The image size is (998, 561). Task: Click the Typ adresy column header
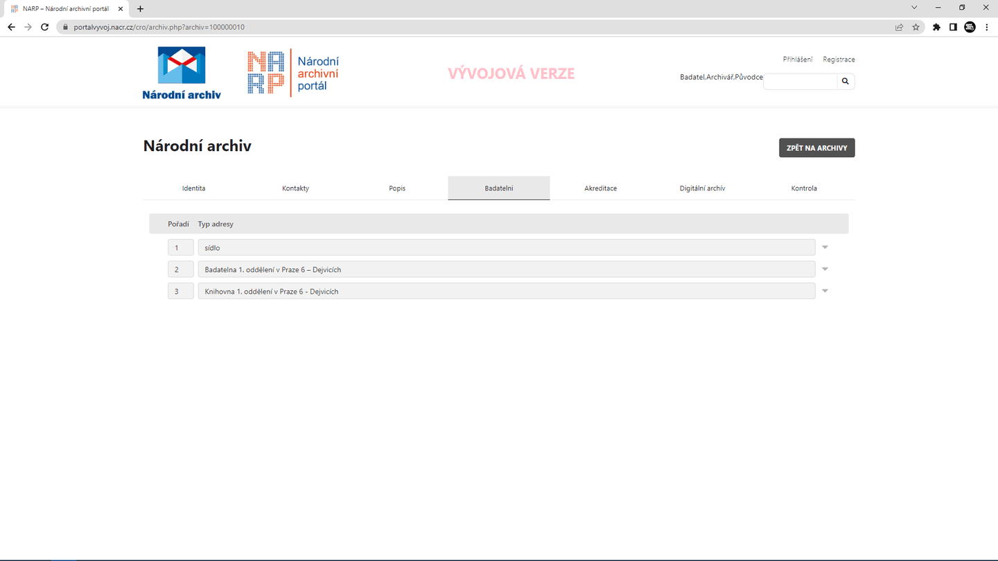(216, 224)
